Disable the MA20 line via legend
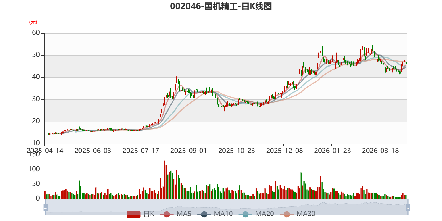This screenshot has width=442, height=221. pyautogui.click(x=256, y=214)
